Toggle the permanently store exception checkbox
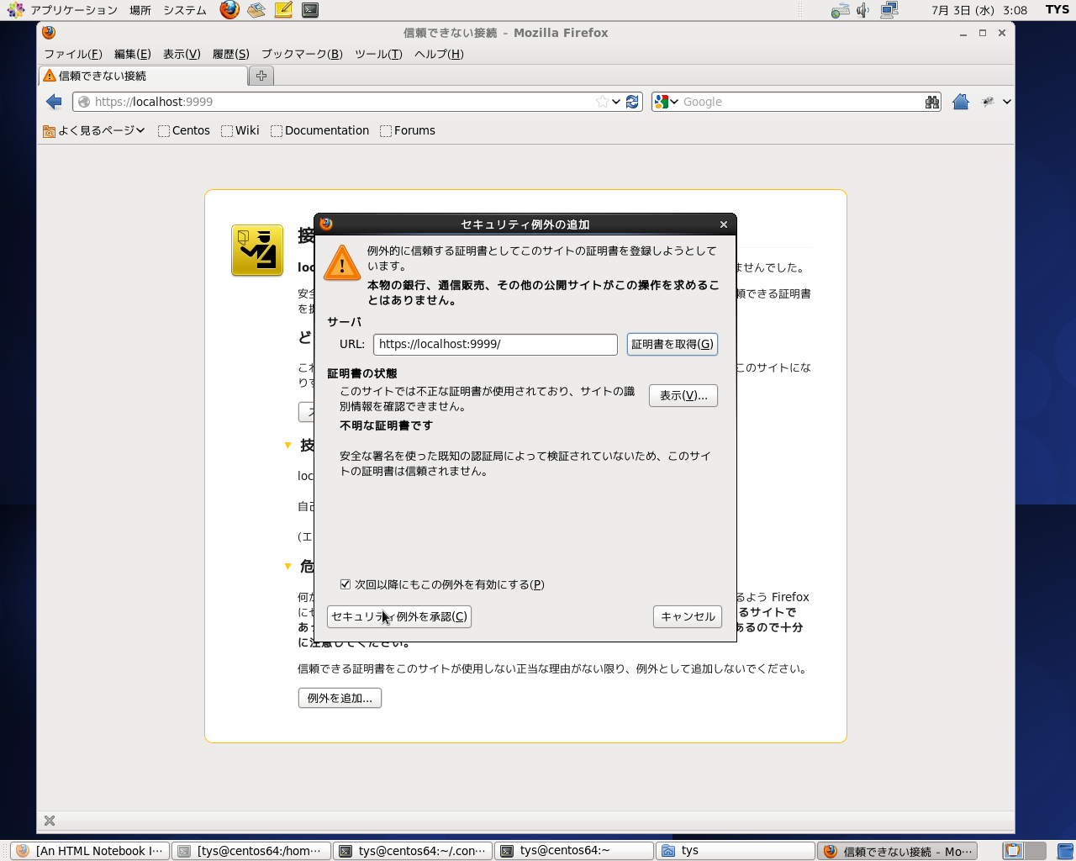1076x861 pixels. pyautogui.click(x=345, y=584)
